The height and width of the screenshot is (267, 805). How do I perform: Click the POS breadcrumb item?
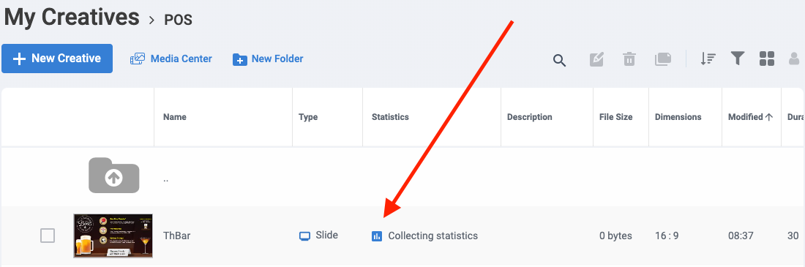178,20
